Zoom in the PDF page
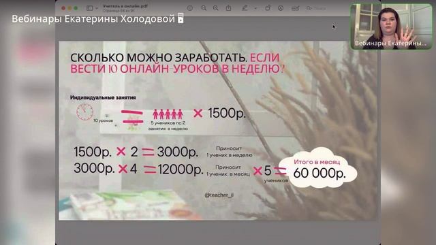 coord(215,8)
